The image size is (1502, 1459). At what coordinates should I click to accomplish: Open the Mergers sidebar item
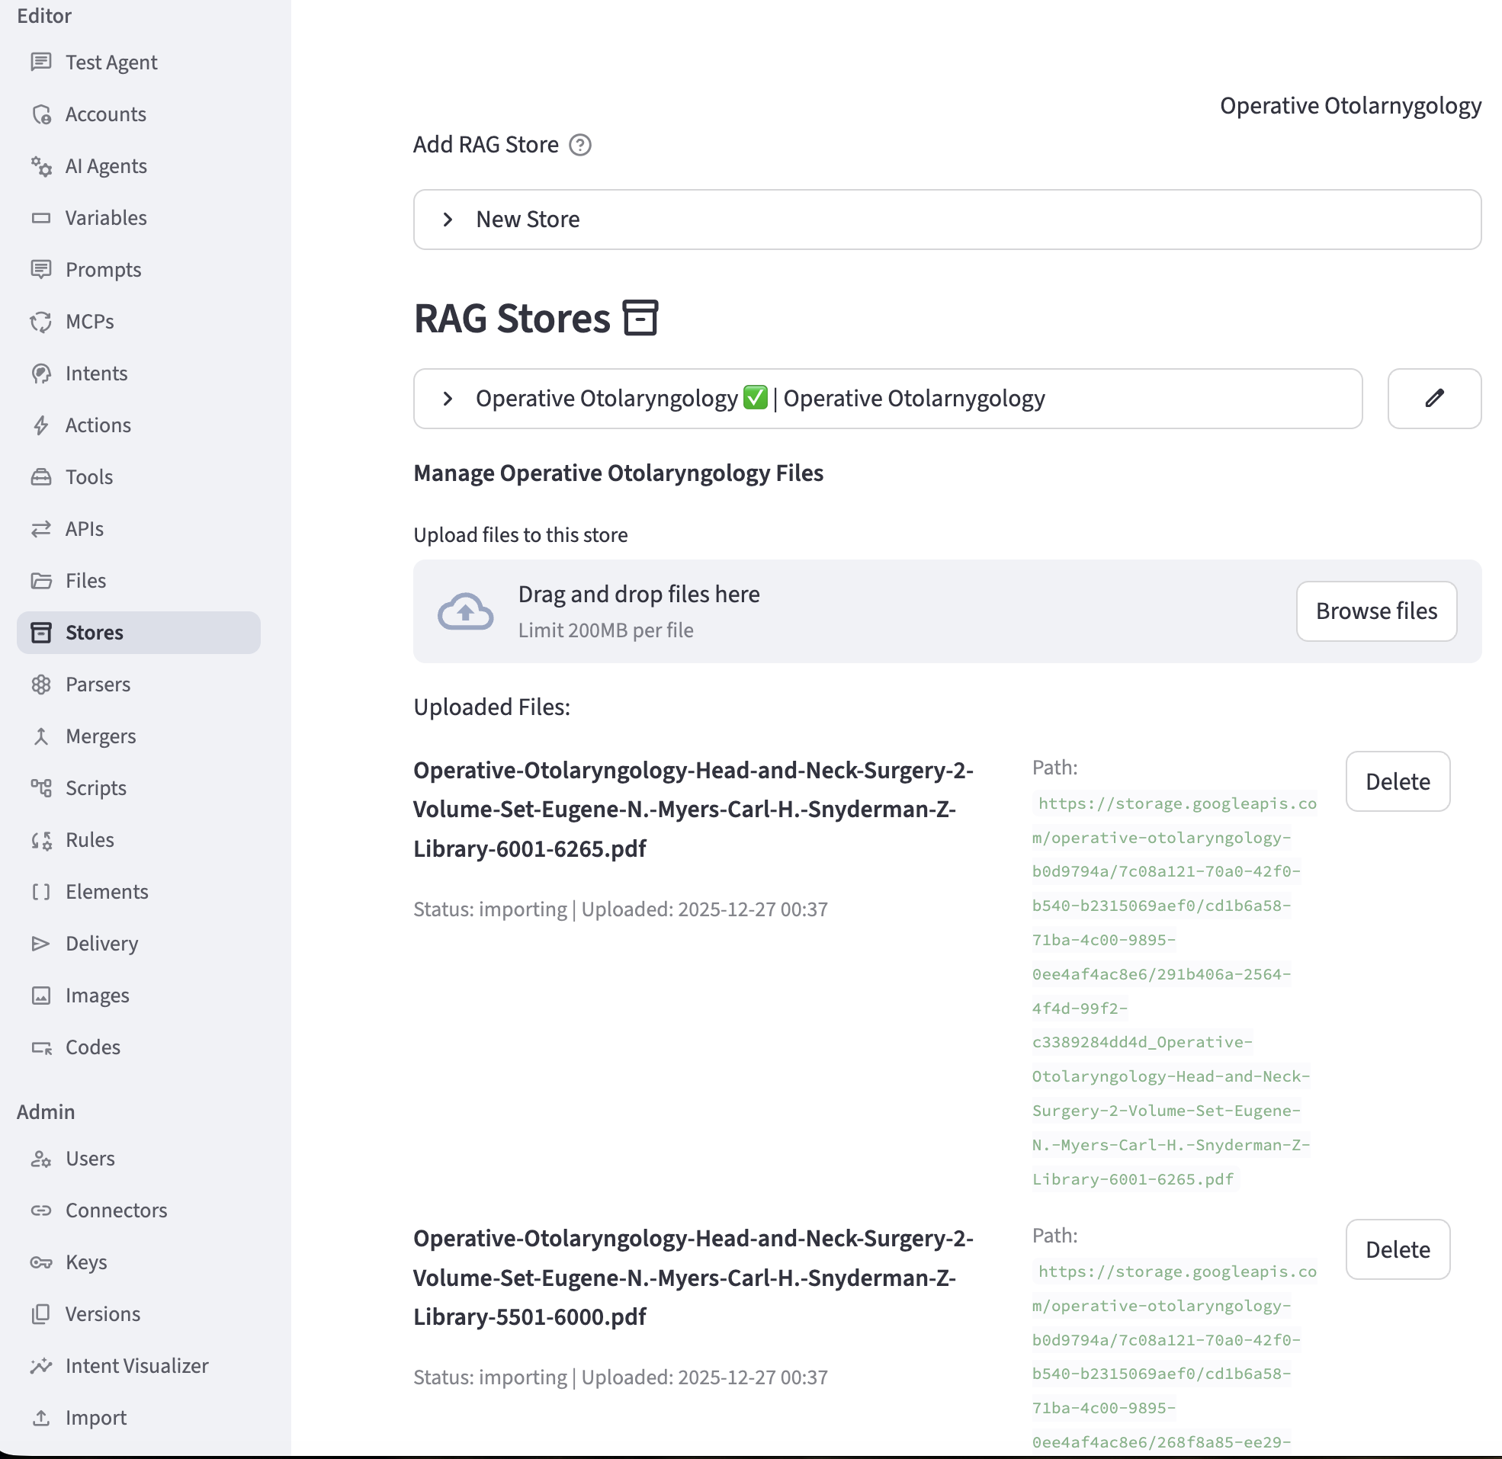tap(101, 736)
